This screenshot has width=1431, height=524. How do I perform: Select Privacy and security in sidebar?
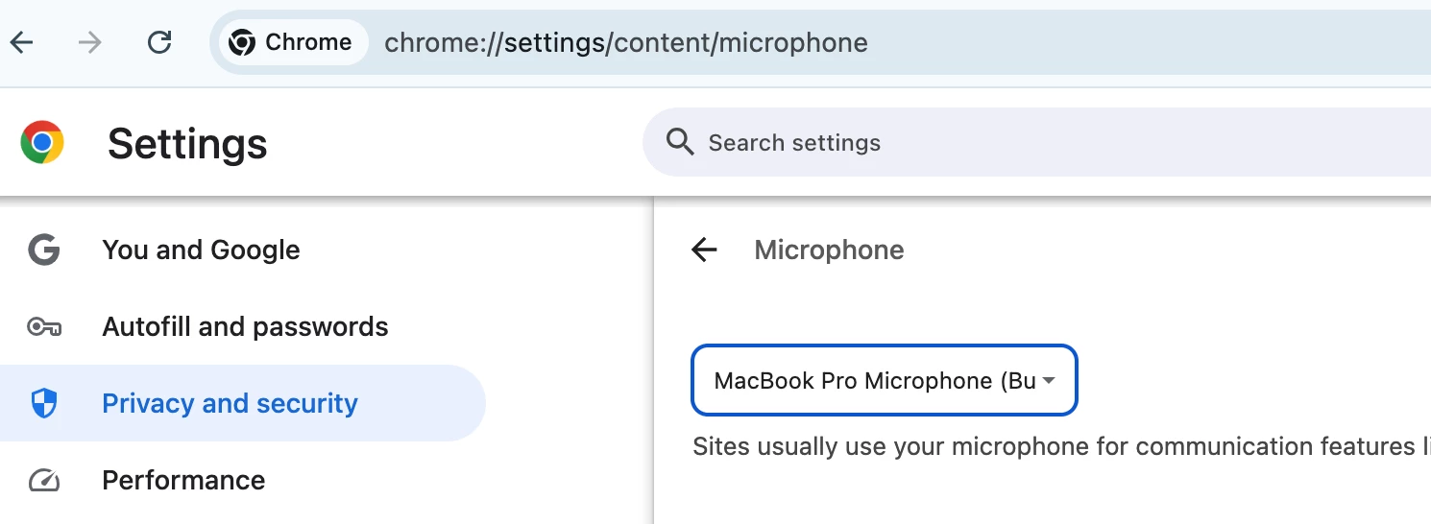point(243,404)
